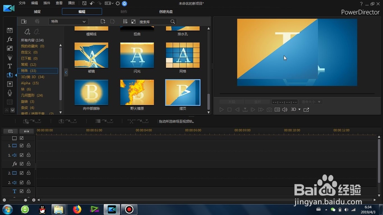Select the 几何图形 (24) category
This screenshot has height=215, width=383.
[32, 95]
